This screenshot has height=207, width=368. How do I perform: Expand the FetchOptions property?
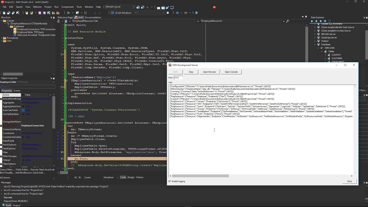tap(1, 145)
